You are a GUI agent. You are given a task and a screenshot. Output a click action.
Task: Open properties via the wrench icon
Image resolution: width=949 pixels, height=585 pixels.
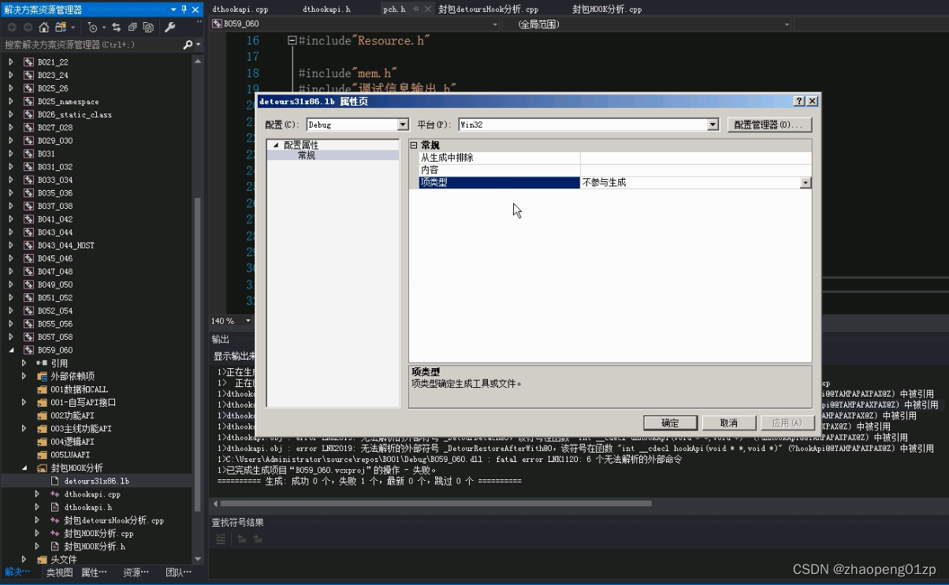[169, 28]
